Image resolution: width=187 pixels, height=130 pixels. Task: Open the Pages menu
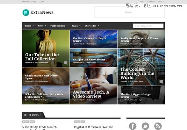click(75, 26)
